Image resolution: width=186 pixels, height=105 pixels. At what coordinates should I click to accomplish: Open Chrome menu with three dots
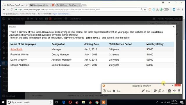[183, 9]
